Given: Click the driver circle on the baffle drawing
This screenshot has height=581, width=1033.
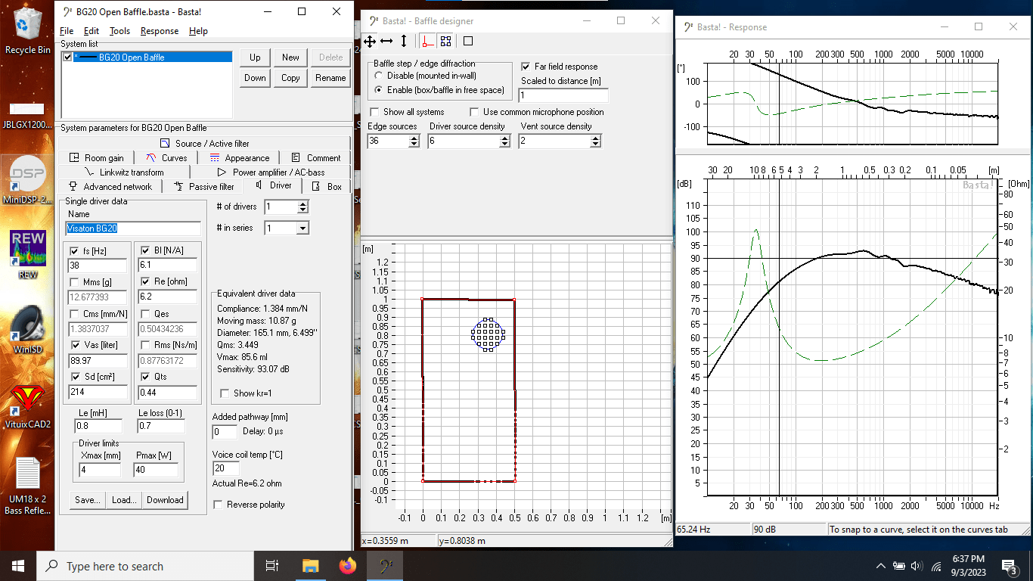Looking at the screenshot, I should [x=489, y=334].
